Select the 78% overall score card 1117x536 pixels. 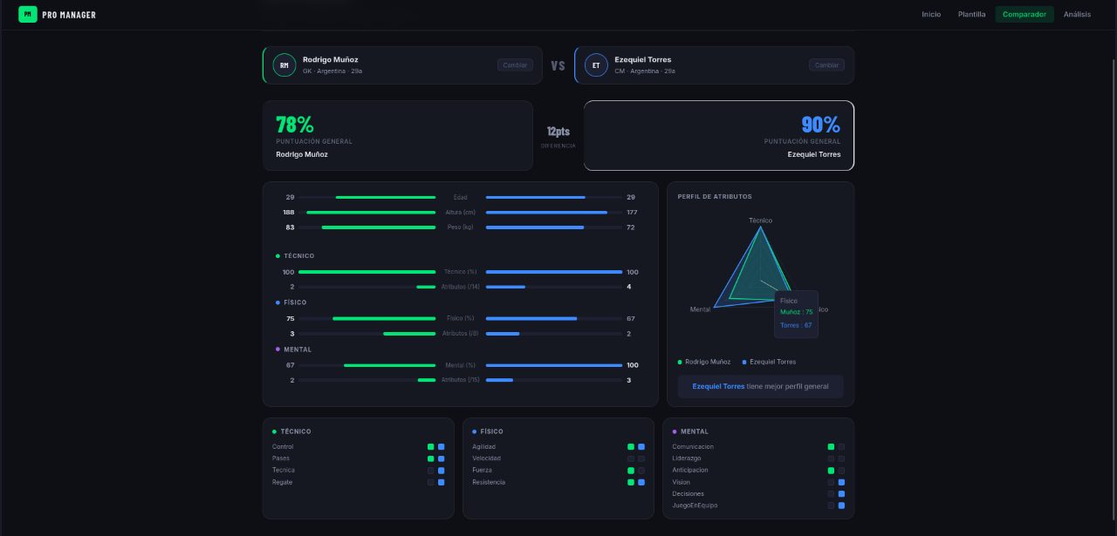click(397, 135)
